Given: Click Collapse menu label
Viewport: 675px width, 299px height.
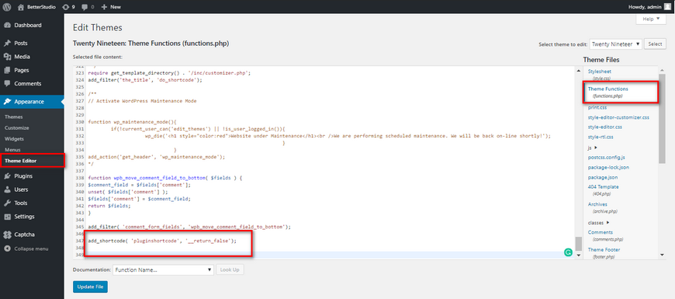Looking at the screenshot, I should (32, 249).
